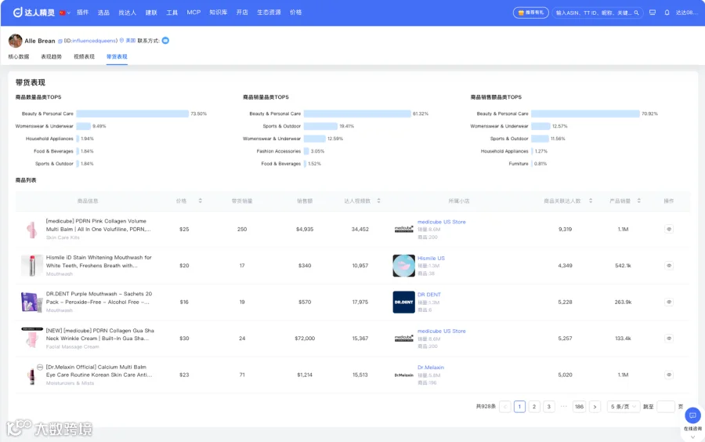
Task: Click the search magnifier icon
Action: tap(636, 13)
